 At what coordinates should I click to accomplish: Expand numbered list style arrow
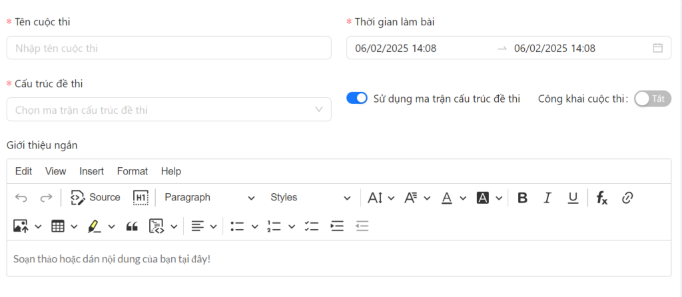pyautogui.click(x=292, y=226)
